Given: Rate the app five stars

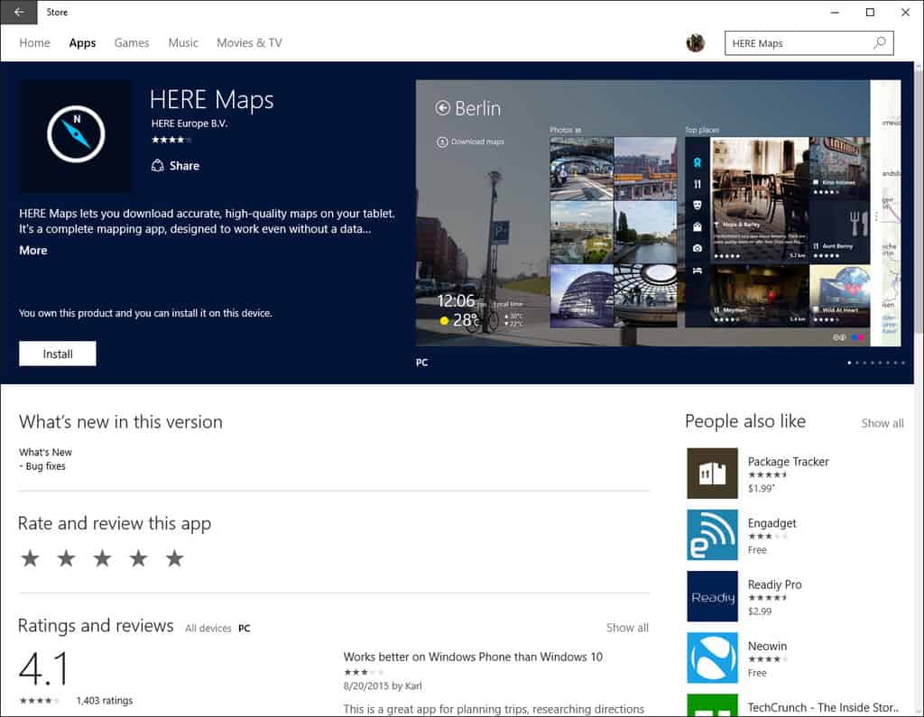Looking at the screenshot, I should coord(175,559).
